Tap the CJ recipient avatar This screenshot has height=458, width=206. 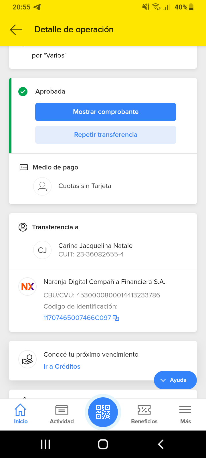(42, 250)
